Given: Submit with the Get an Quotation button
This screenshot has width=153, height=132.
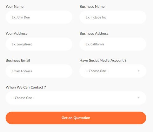Looking at the screenshot, I should click(x=76, y=118).
